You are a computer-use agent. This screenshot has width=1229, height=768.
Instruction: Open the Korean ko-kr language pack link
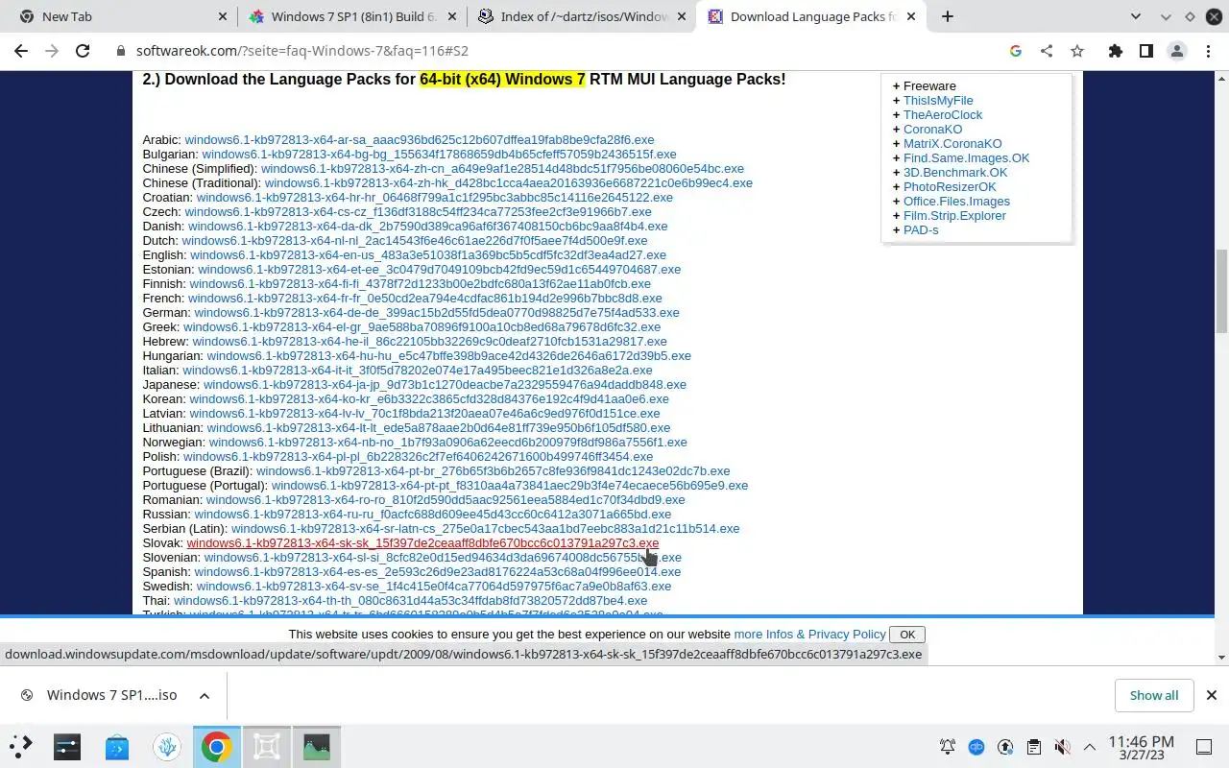point(429,399)
